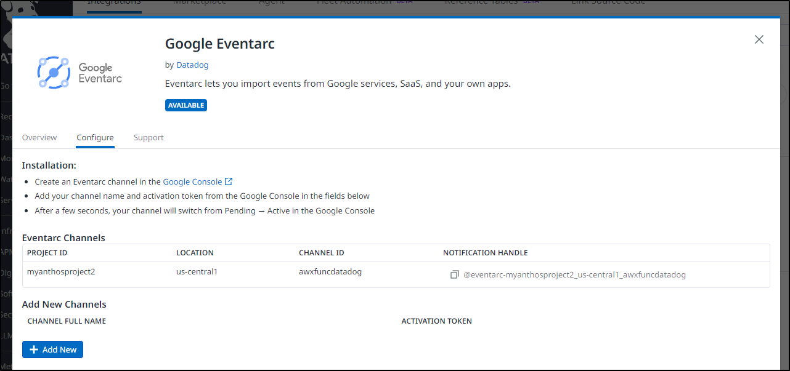Switch to the Overview tab

click(39, 137)
